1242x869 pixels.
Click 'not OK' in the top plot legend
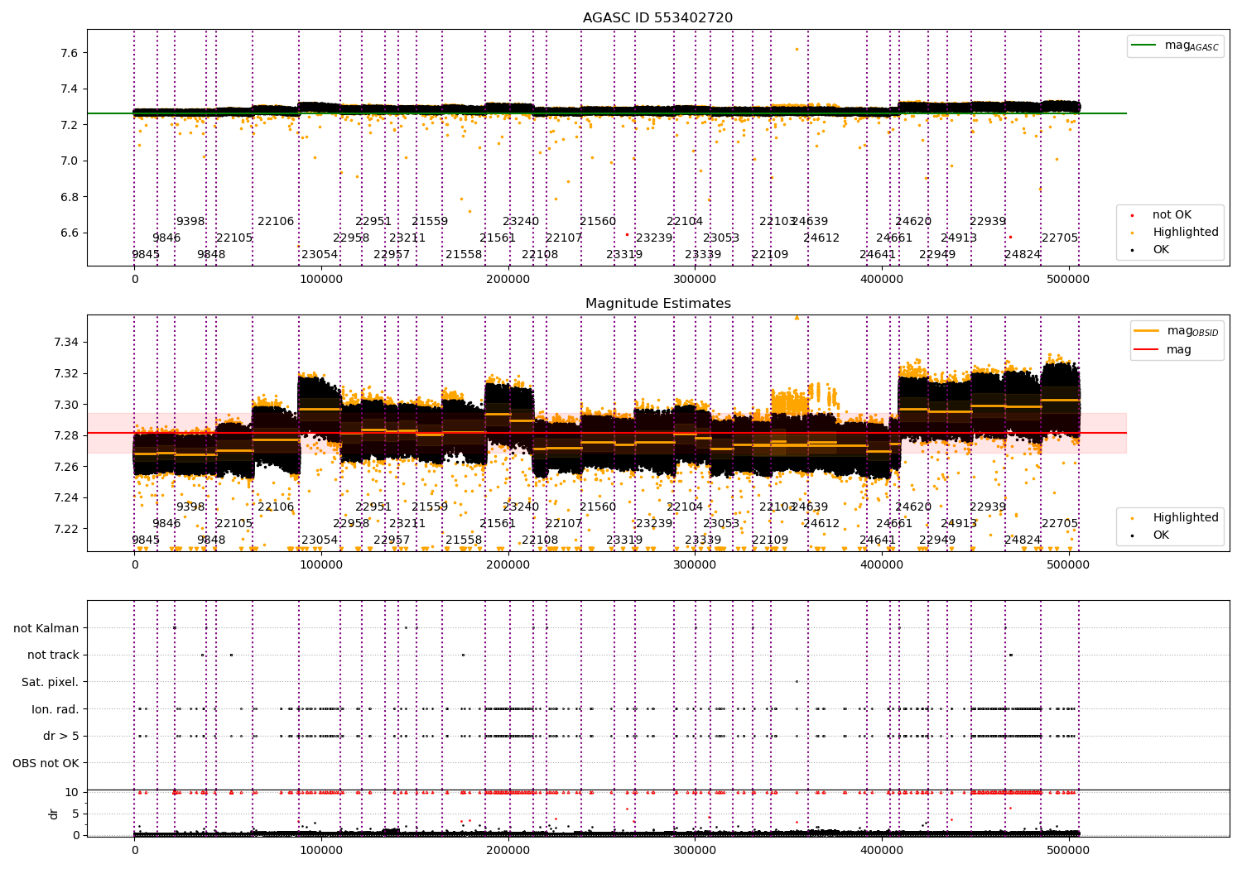(x=1172, y=215)
